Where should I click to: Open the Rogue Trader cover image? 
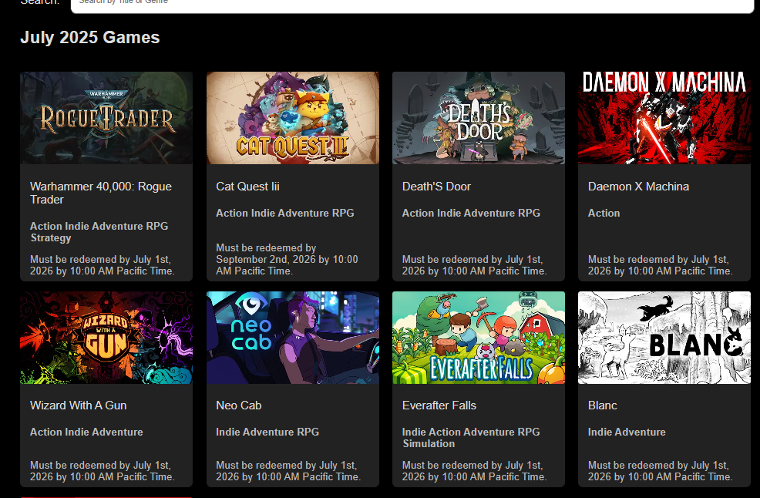click(106, 118)
